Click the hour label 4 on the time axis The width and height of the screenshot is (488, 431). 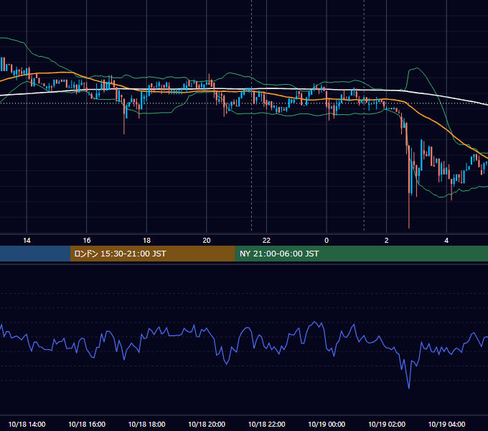point(446,241)
